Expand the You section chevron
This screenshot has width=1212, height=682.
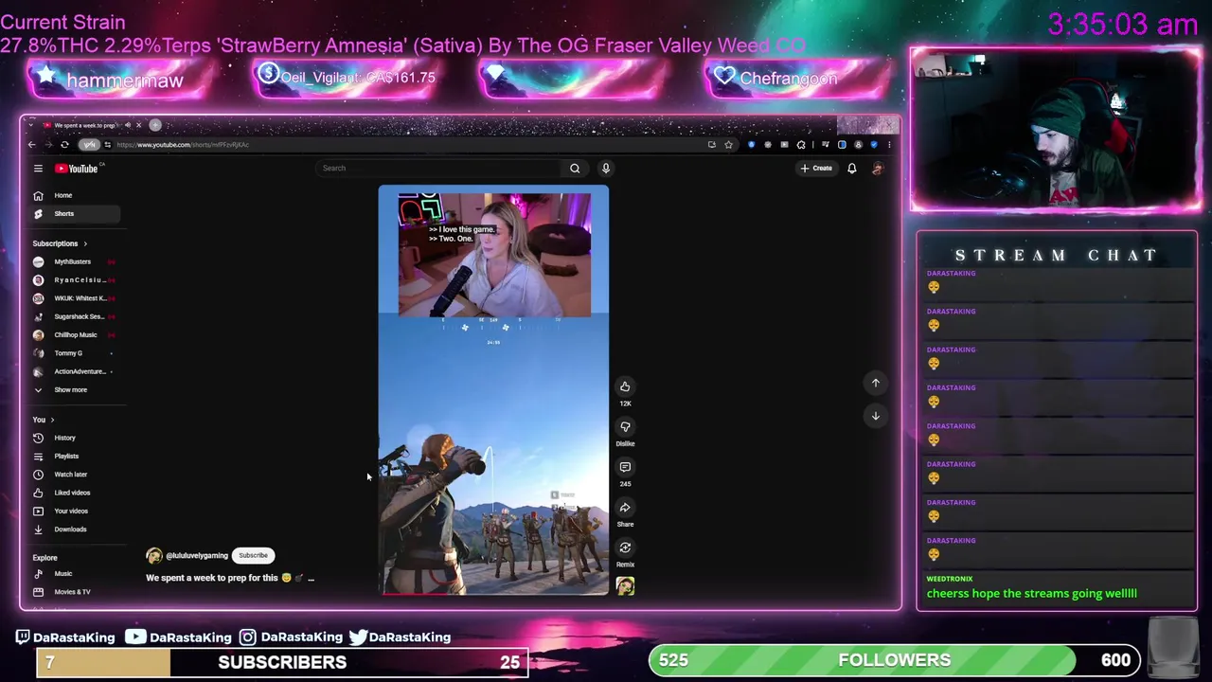coord(52,420)
